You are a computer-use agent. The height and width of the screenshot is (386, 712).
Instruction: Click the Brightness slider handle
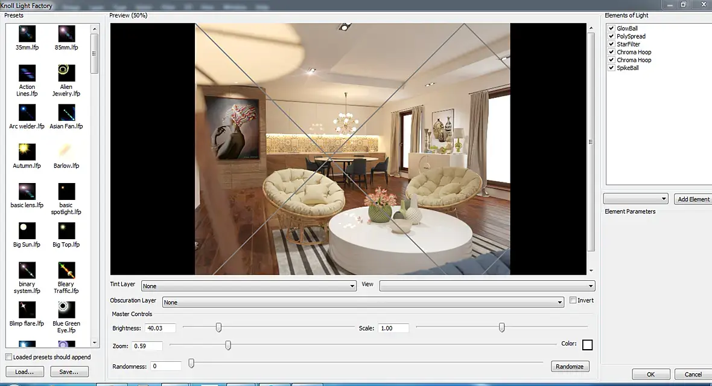click(x=219, y=327)
